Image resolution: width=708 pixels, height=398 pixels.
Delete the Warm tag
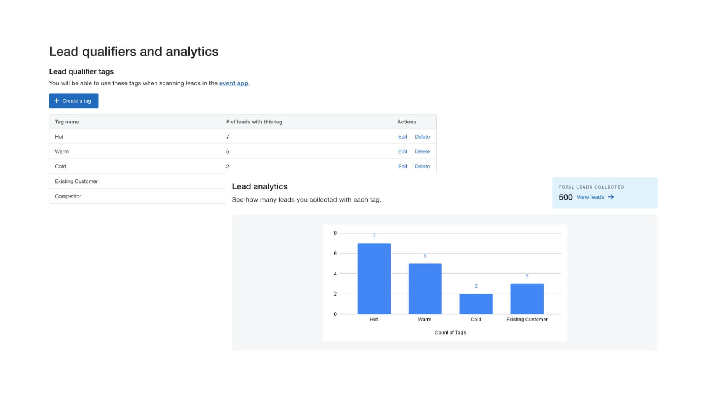[422, 151]
